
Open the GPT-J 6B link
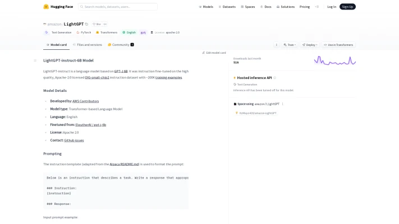point(121,71)
